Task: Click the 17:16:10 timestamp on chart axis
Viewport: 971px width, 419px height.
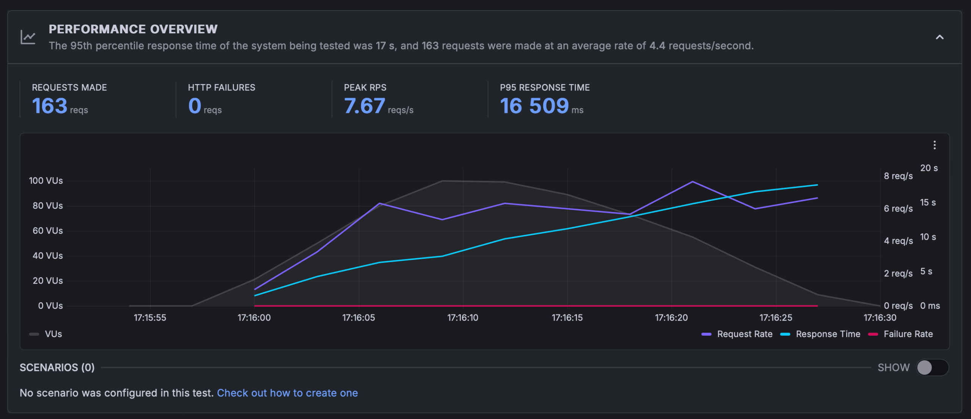Action: point(463,318)
